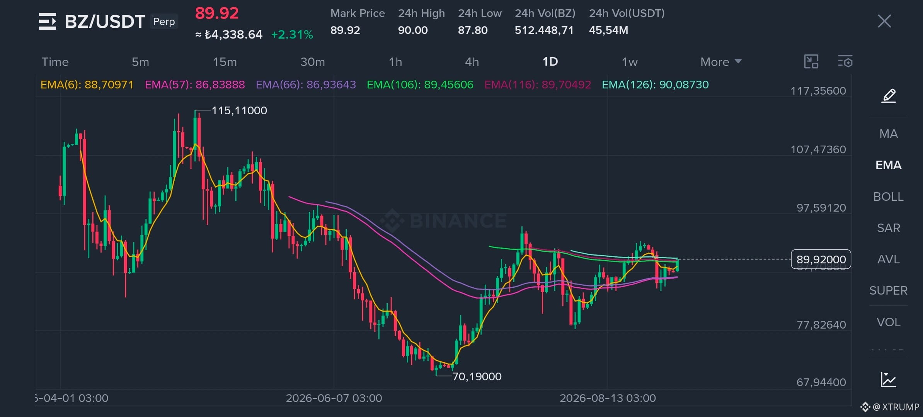Switch to the 4h interval
This screenshot has height=417, width=923.
(472, 62)
